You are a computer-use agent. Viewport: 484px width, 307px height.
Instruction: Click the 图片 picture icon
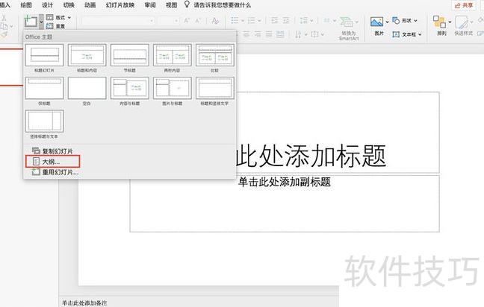click(377, 22)
